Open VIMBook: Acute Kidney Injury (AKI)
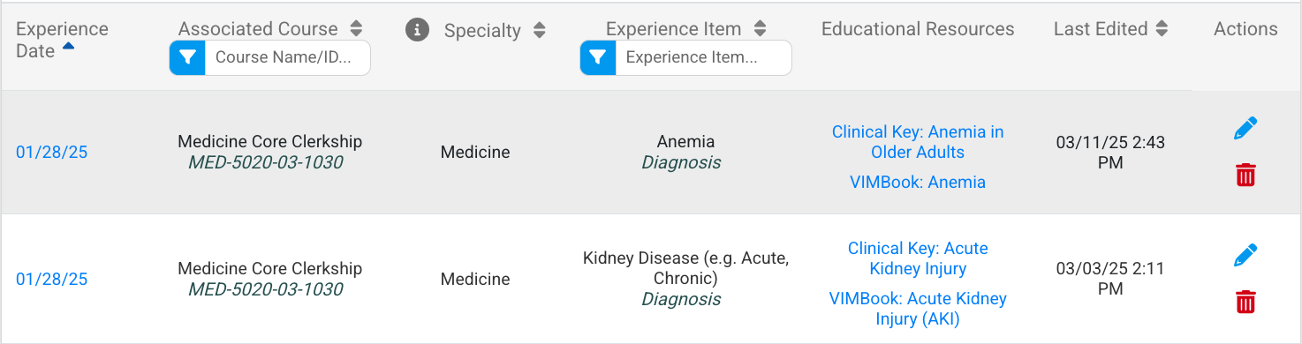 tap(918, 309)
